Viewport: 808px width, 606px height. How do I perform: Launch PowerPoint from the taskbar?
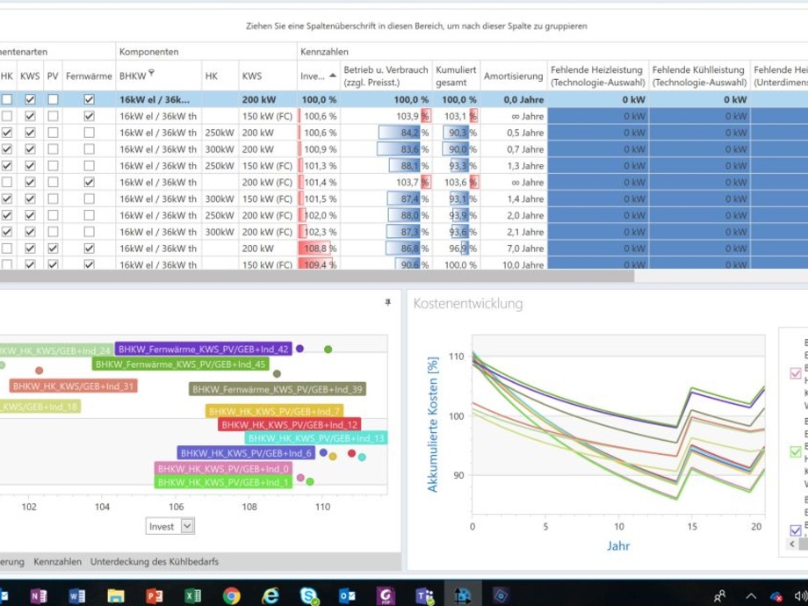(x=154, y=595)
